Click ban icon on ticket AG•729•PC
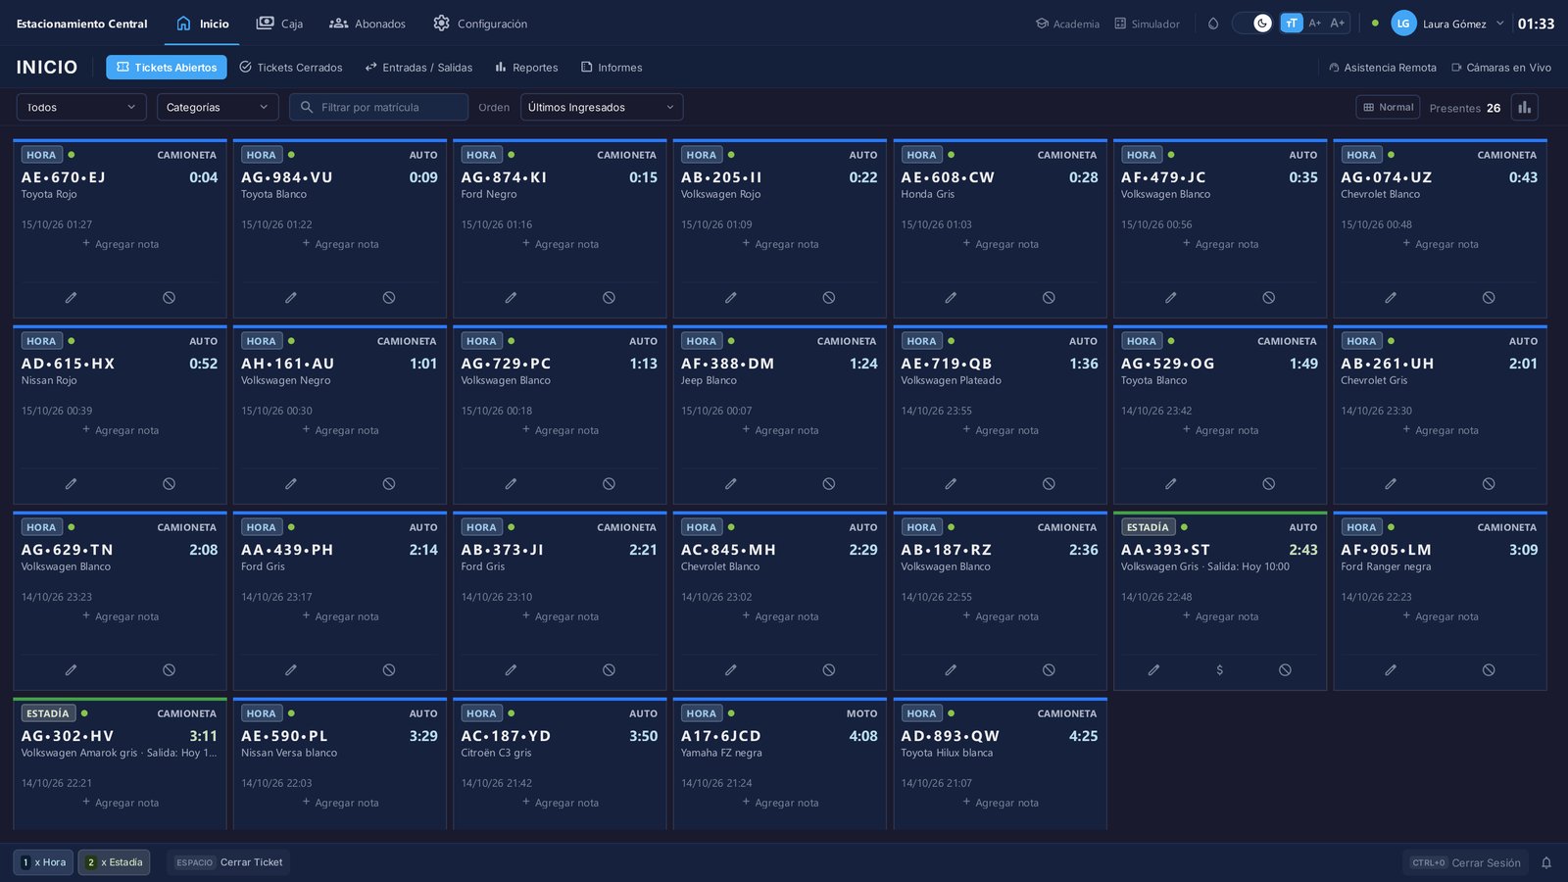Viewport: 1568px width, 882px height. tap(609, 483)
